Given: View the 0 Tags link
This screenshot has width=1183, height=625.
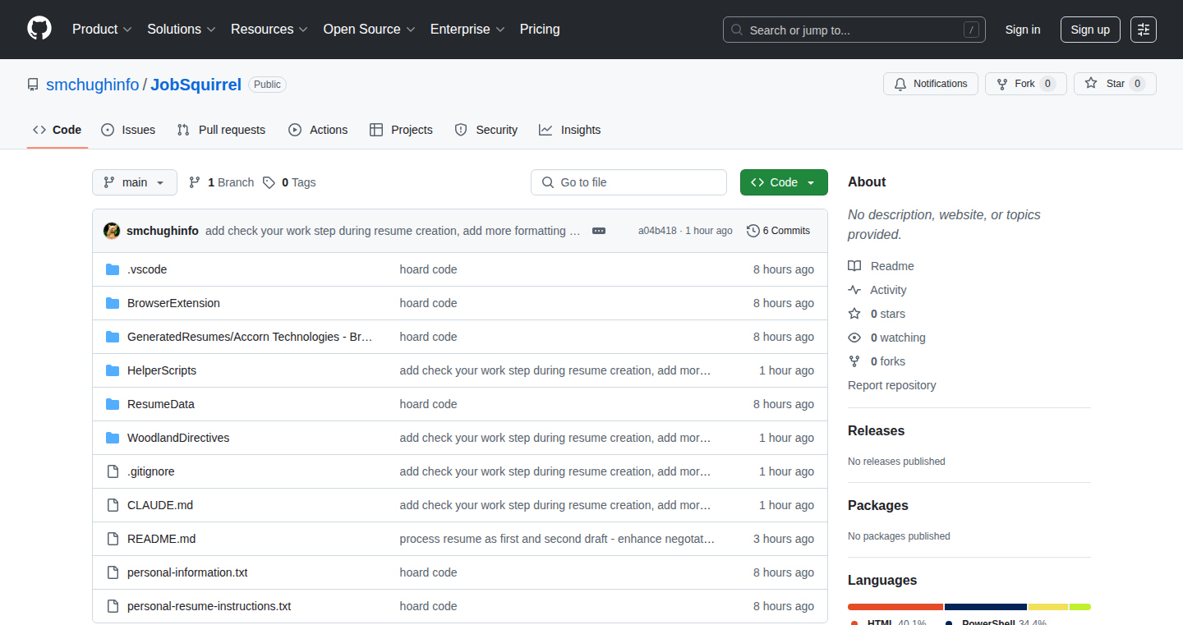Looking at the screenshot, I should 289,182.
